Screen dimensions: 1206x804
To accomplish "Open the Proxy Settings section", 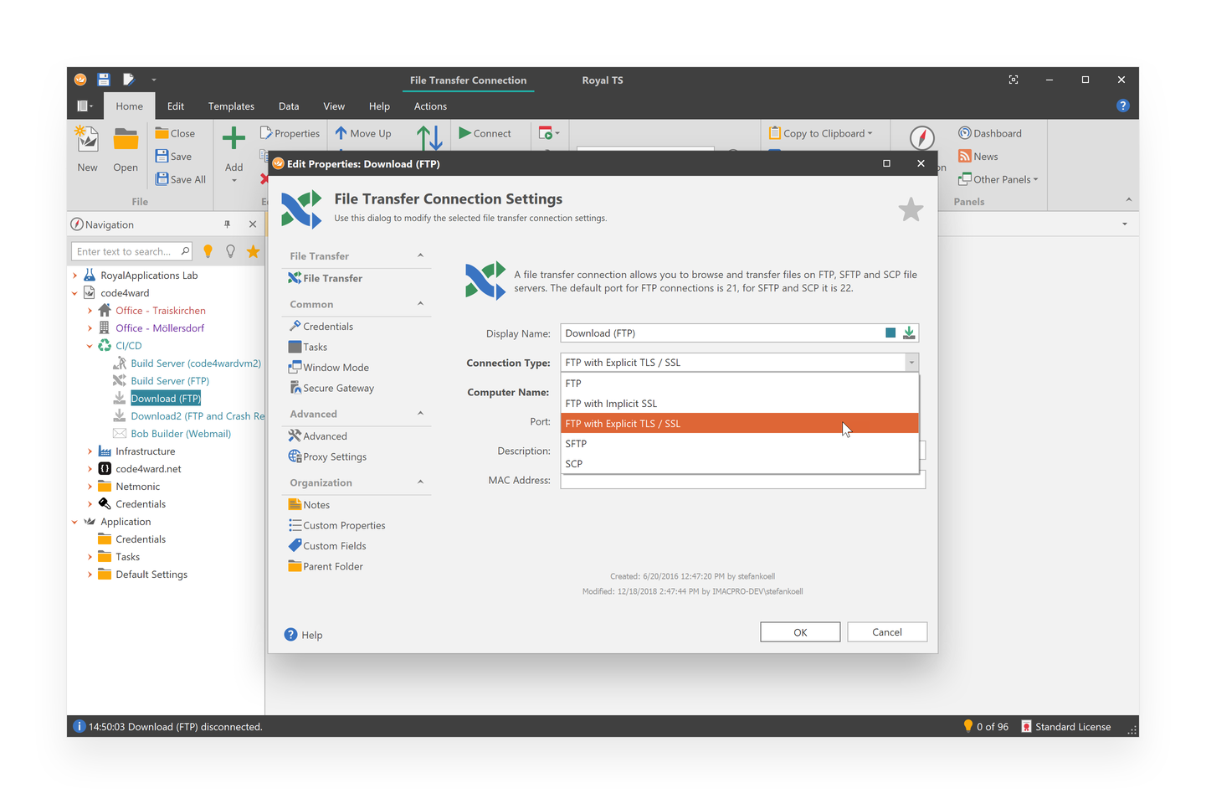I will point(334,456).
